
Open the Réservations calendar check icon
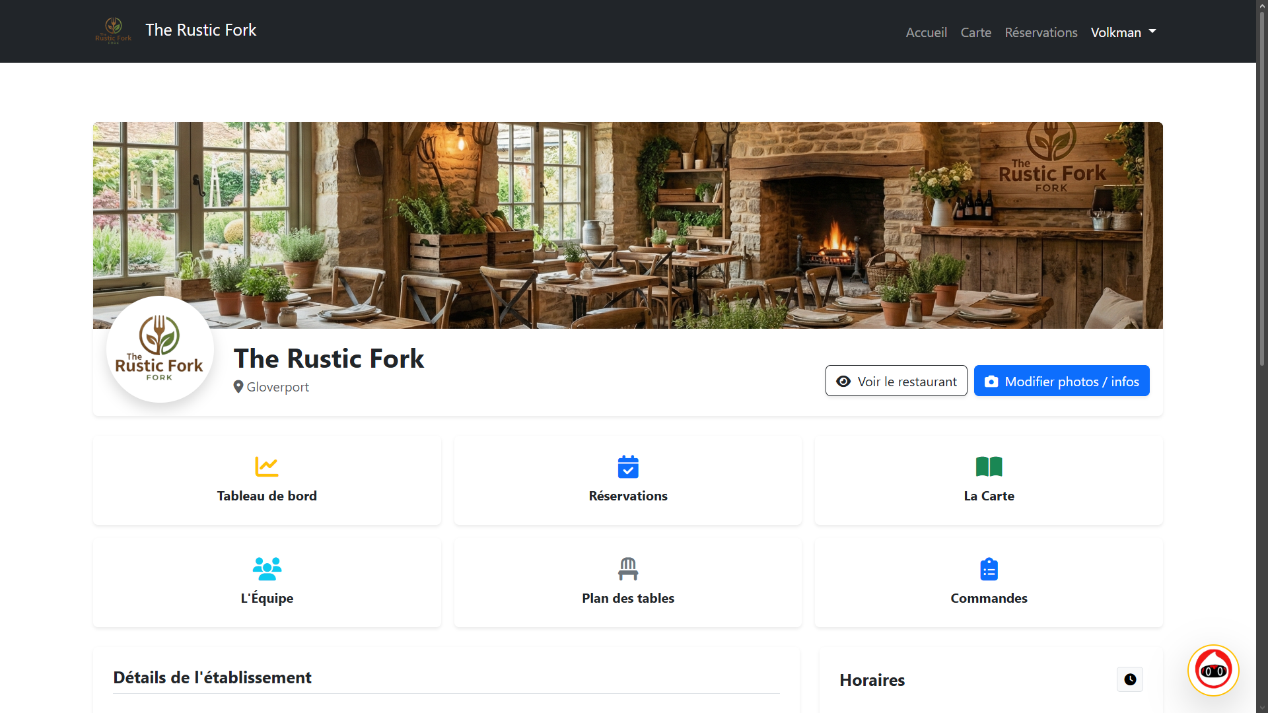pyautogui.click(x=627, y=467)
